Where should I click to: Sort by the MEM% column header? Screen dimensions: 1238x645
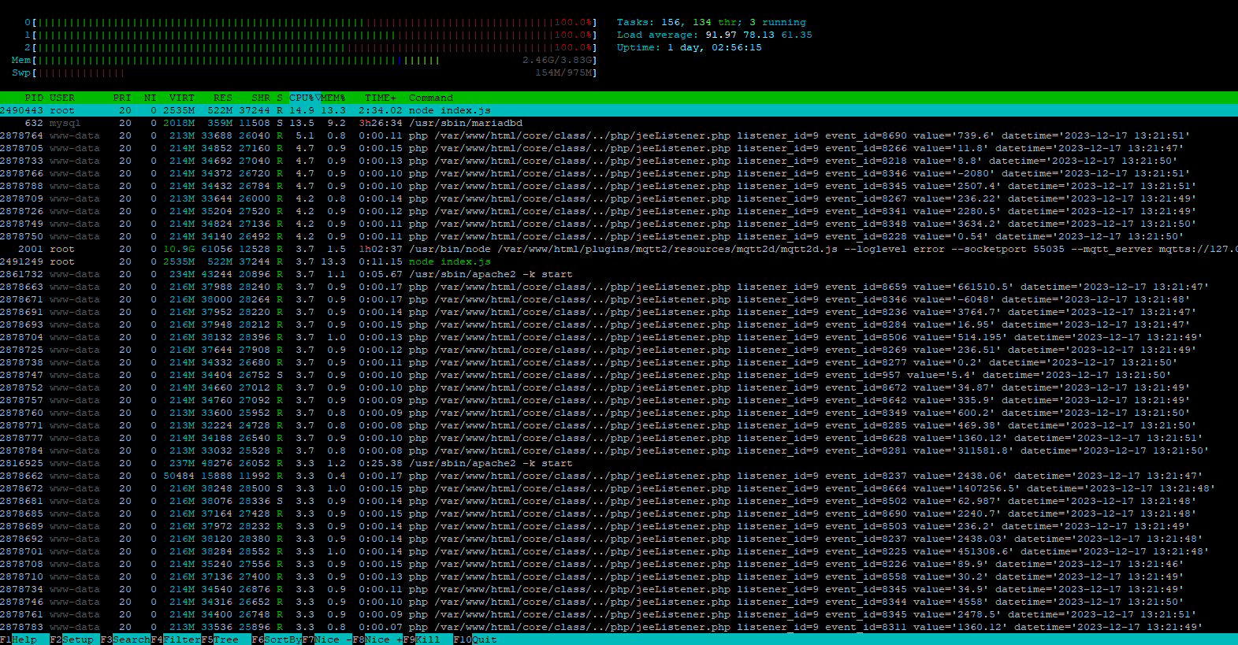coord(333,98)
